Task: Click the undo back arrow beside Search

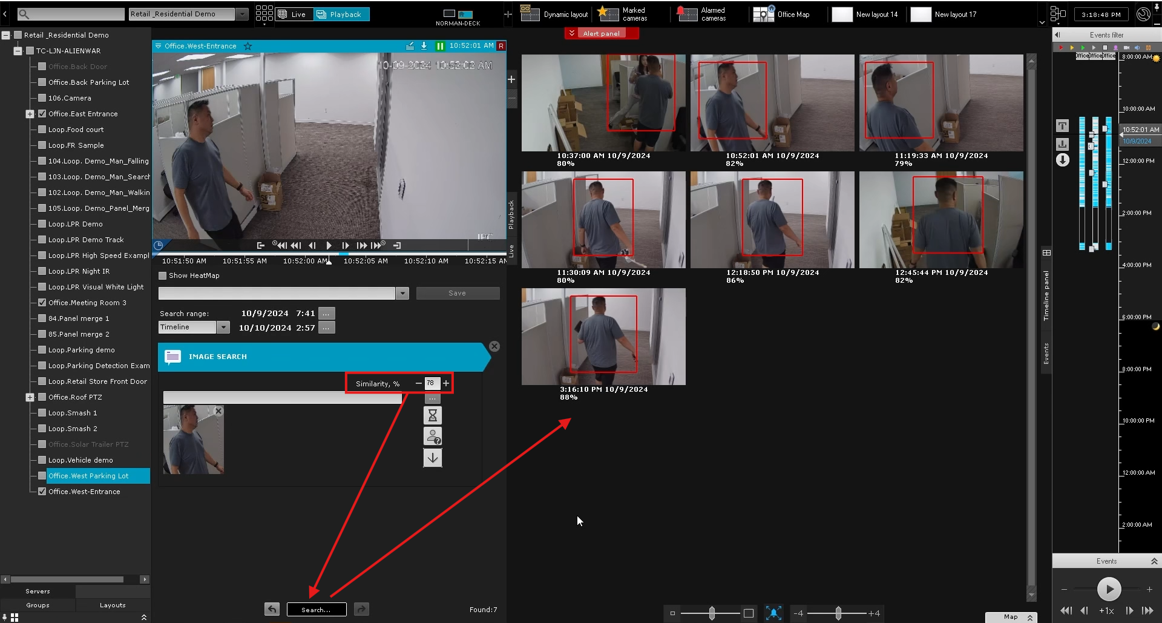Action: point(272,609)
